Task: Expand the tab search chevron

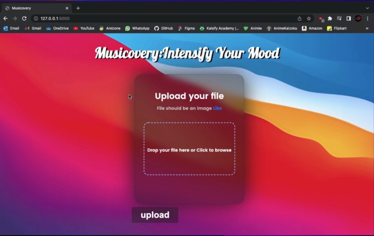Action: pos(368,8)
